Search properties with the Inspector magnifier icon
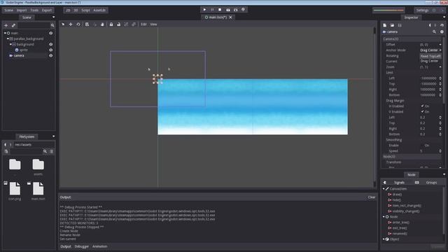The width and height of the screenshot is (448, 252). (434, 31)
